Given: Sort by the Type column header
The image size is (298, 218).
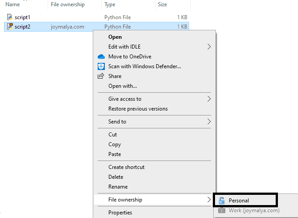Looking at the screenshot, I should 110,4.
